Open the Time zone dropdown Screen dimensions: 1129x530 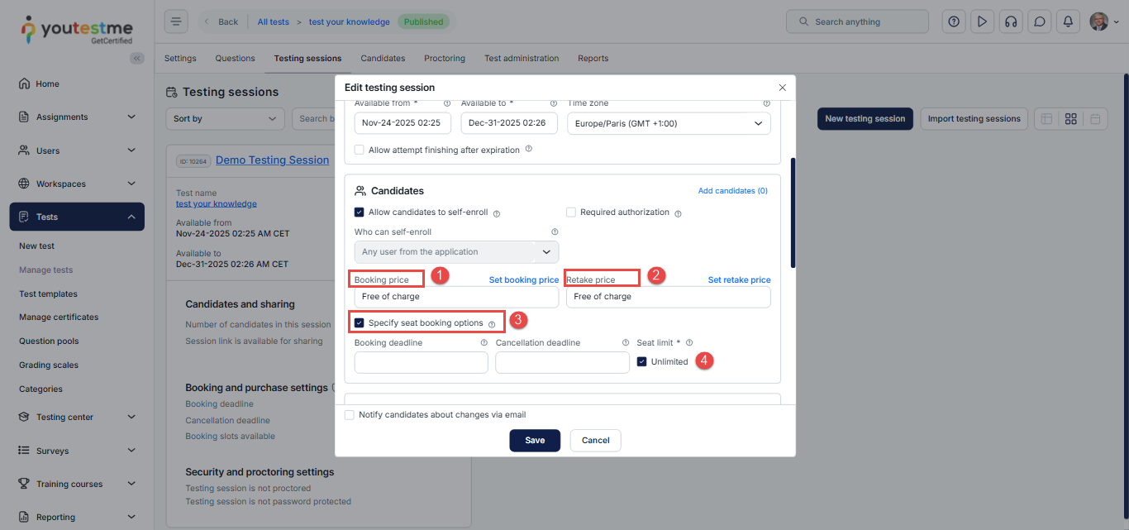(668, 124)
